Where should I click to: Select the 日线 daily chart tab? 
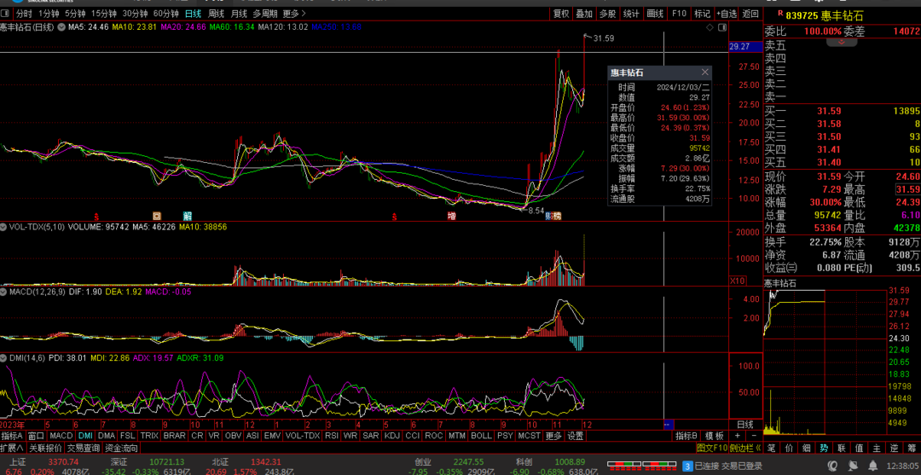click(194, 13)
